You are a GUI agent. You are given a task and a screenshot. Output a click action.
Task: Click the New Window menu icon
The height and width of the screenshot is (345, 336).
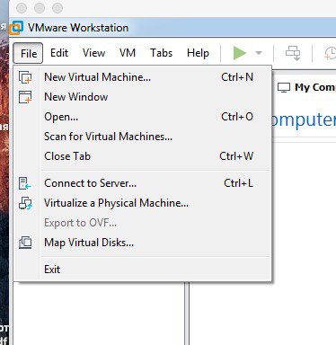25,97
